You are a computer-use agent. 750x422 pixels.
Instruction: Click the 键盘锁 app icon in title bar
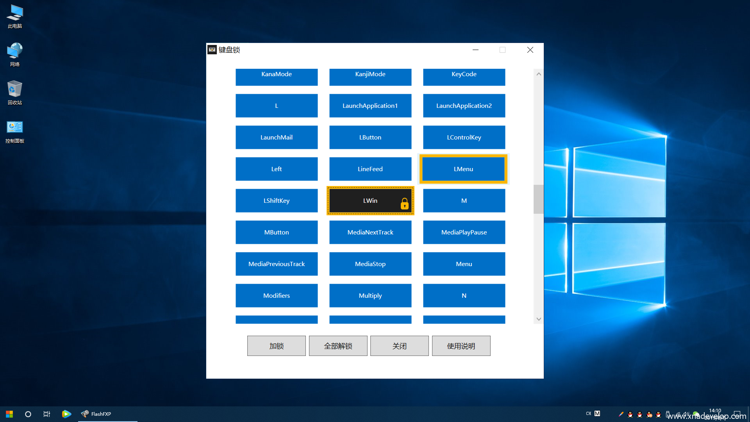(x=212, y=50)
